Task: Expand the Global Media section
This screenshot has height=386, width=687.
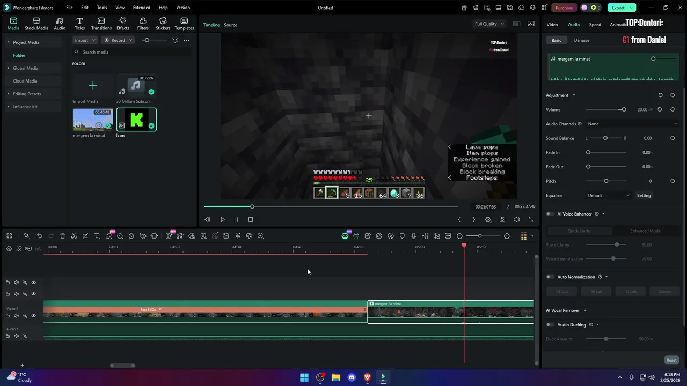Action: tap(8, 68)
